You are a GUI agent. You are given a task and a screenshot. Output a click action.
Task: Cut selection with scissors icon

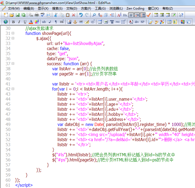point(56,15)
